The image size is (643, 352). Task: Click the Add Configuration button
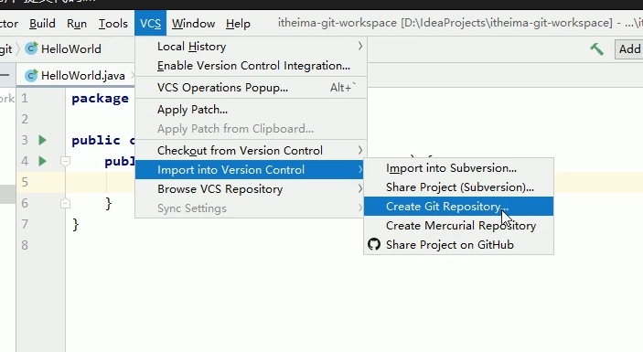[x=629, y=49]
